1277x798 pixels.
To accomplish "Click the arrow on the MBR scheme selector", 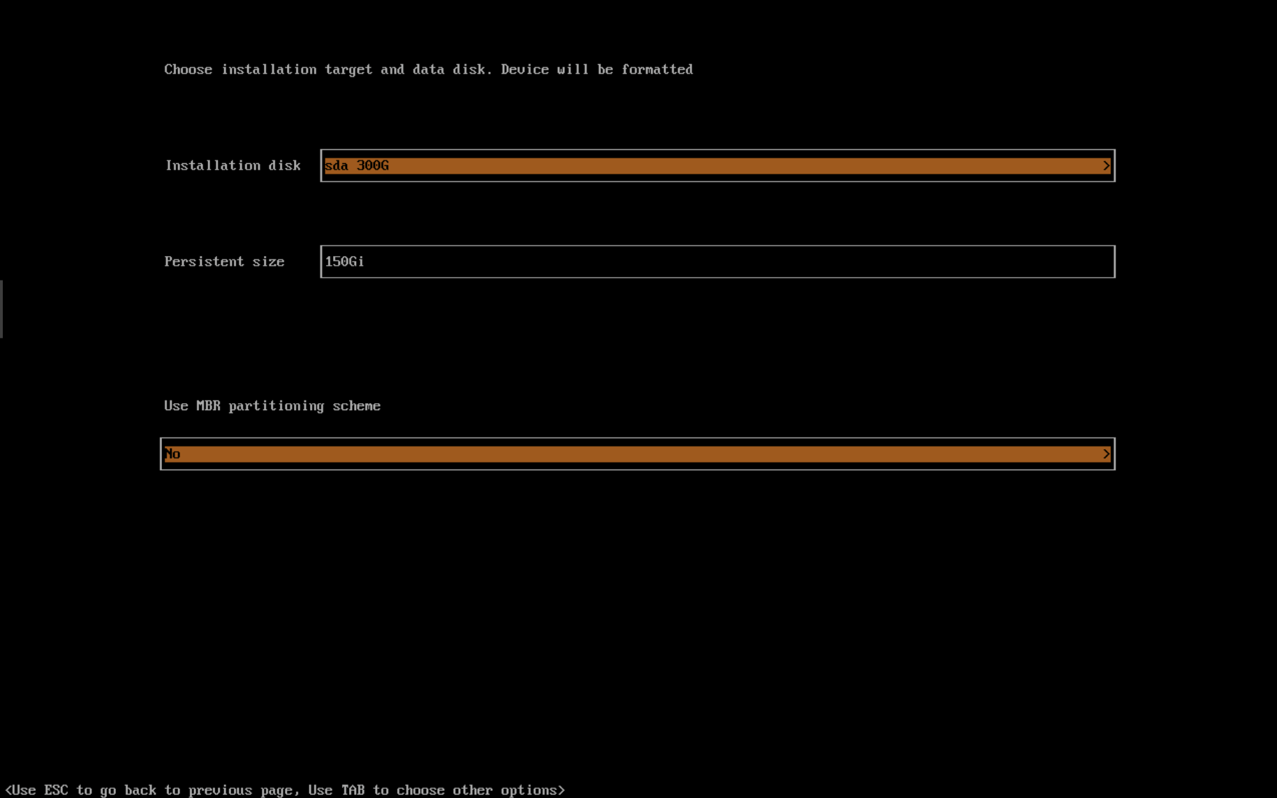I will pyautogui.click(x=1106, y=454).
